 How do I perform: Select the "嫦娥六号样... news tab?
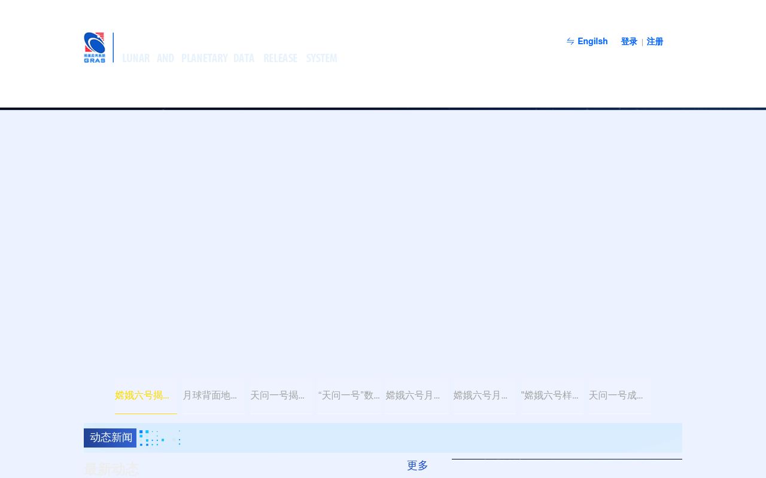552,396
